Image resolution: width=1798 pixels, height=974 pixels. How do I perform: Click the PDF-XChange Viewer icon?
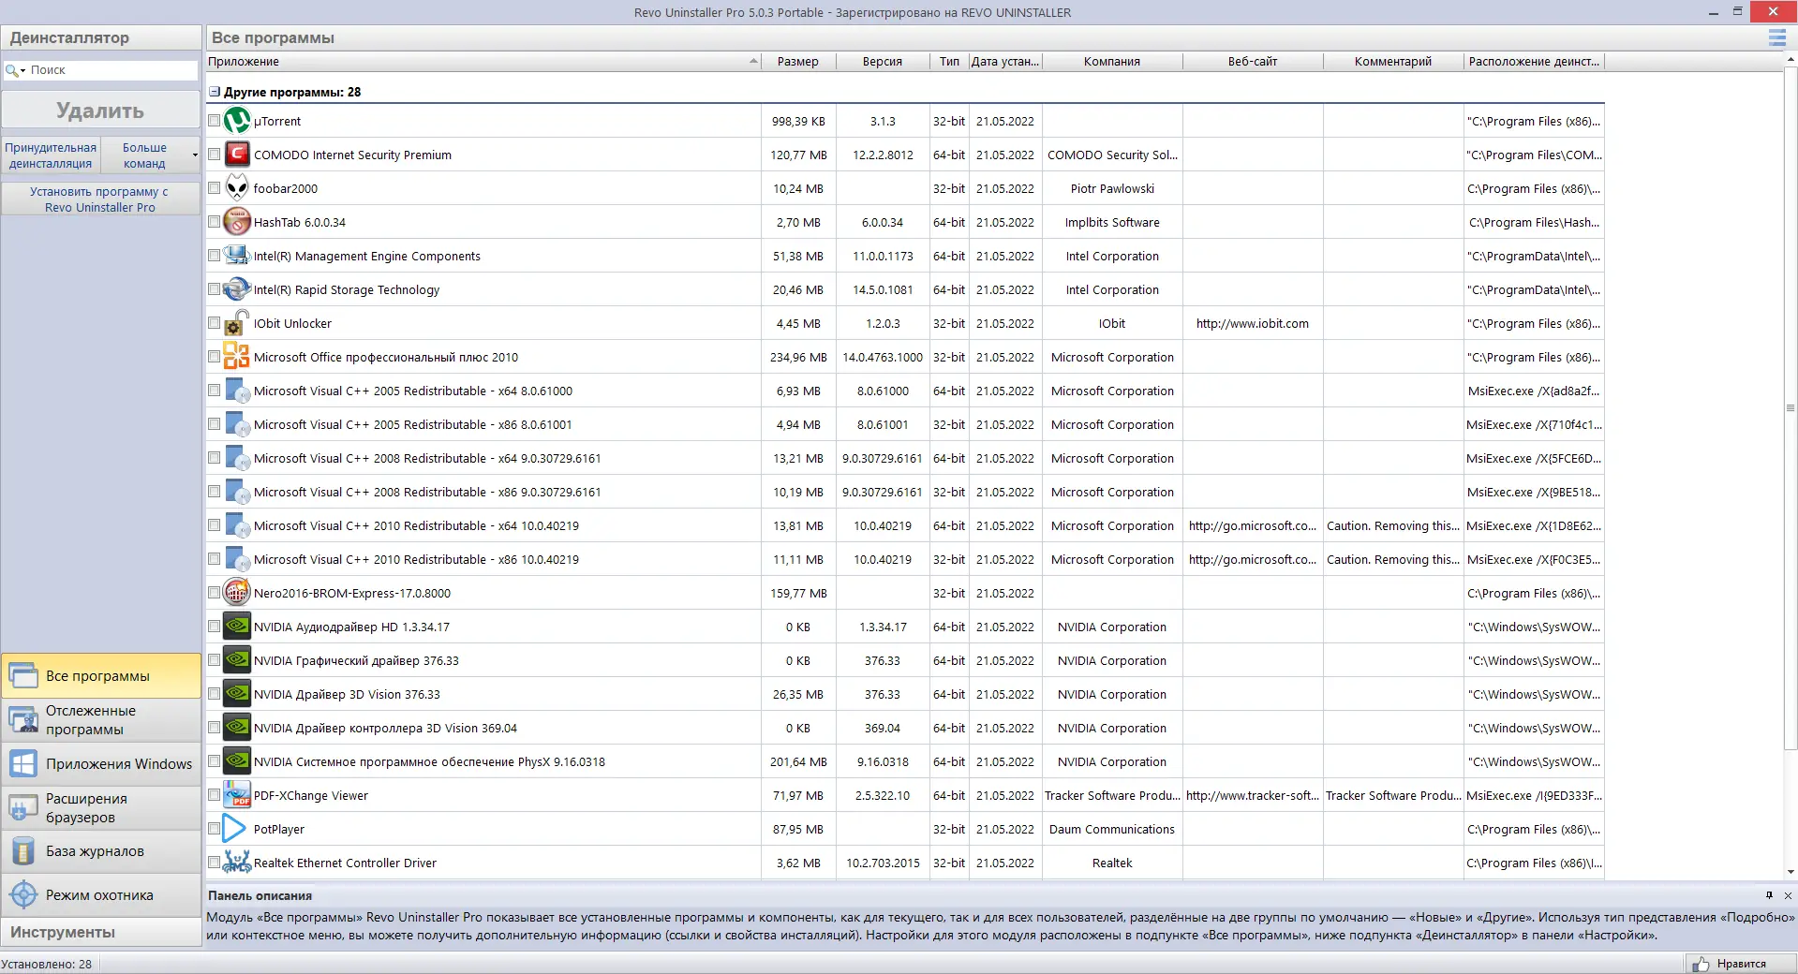point(237,795)
